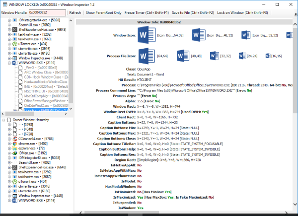Image resolution: width=298 pixels, height=216 pixels.
Task: Expand Window Inspector.exe node in upper tree
Action: pos(9,58)
